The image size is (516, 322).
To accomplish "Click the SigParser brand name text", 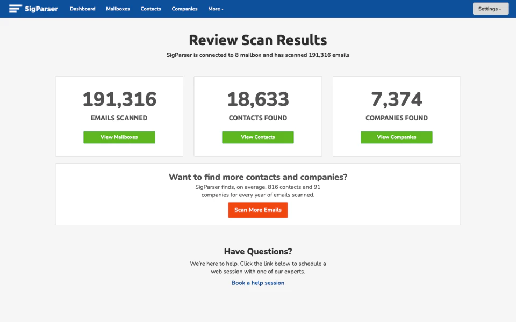I will pos(41,8).
